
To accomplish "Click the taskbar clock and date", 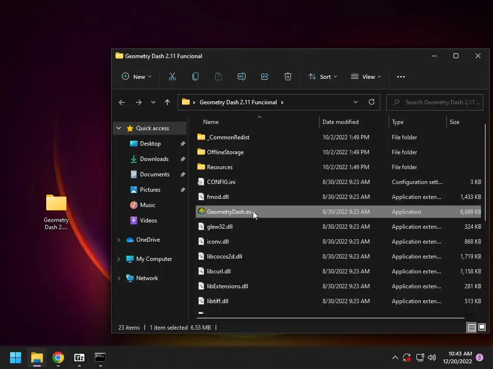I will (457, 357).
